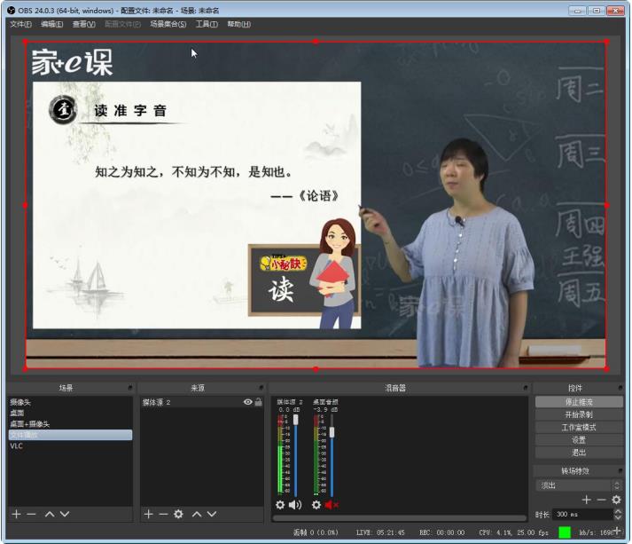632x544 pixels.
Task: Remove selected scene using minus icon
Action: pyautogui.click(x=31, y=515)
